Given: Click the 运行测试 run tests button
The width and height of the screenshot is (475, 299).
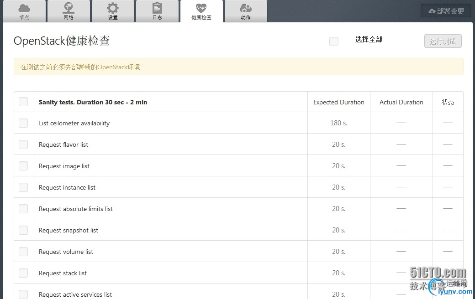Looking at the screenshot, I should (443, 41).
